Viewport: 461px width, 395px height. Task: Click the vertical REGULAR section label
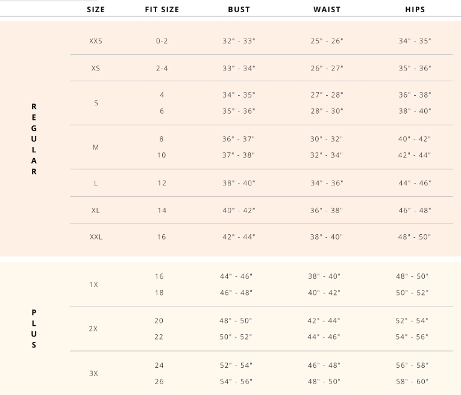34,138
